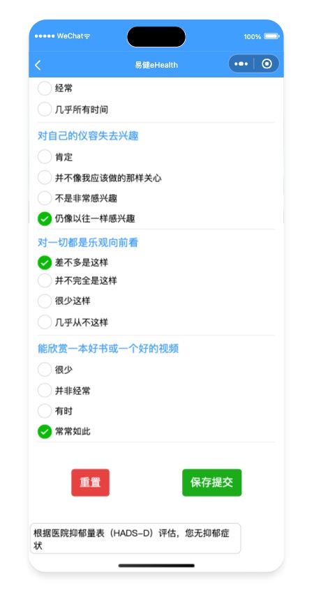This screenshot has height=593, width=314.
Task: Go back using the header arrow
Action: coord(38,65)
